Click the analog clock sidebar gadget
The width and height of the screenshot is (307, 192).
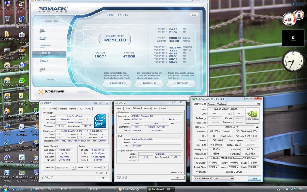[293, 61]
